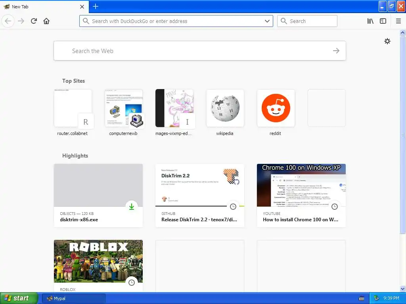Image resolution: width=406 pixels, height=304 pixels.
Task: Open new tab page settings gear
Action: 387,41
